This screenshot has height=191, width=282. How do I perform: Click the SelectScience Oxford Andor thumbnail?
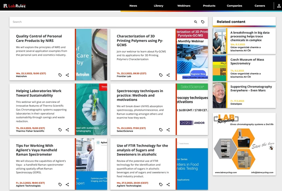192,109
